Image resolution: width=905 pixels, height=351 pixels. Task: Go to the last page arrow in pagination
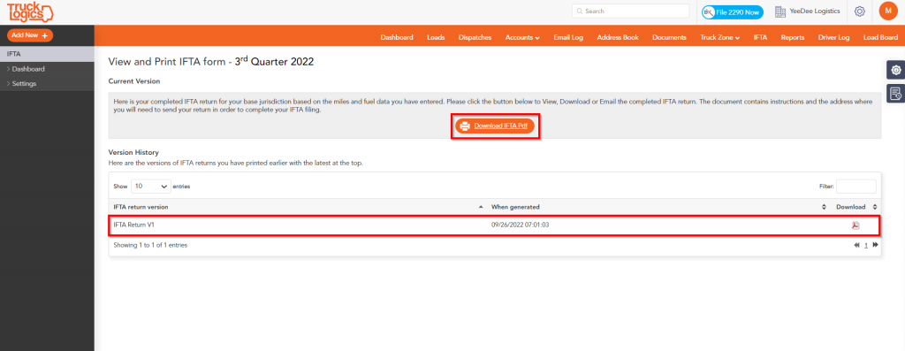pos(875,245)
